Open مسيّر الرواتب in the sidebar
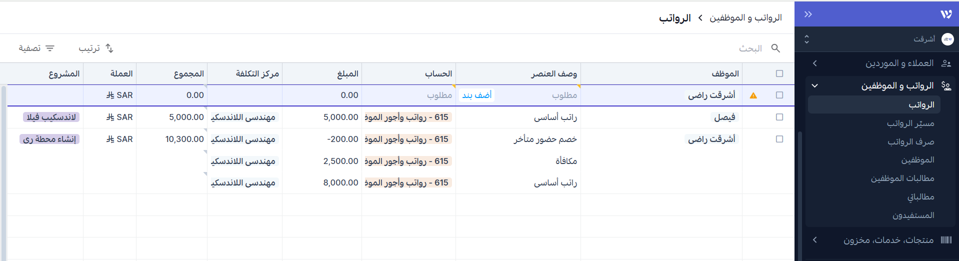The image size is (959, 261). (x=910, y=123)
